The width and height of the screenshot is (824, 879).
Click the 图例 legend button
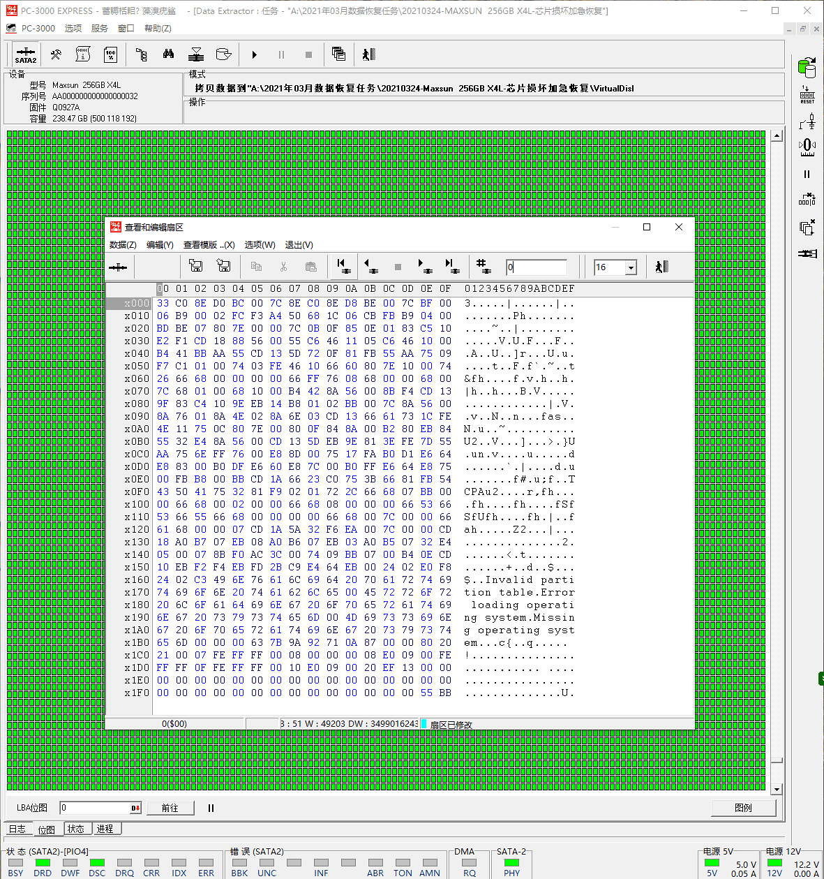[743, 808]
